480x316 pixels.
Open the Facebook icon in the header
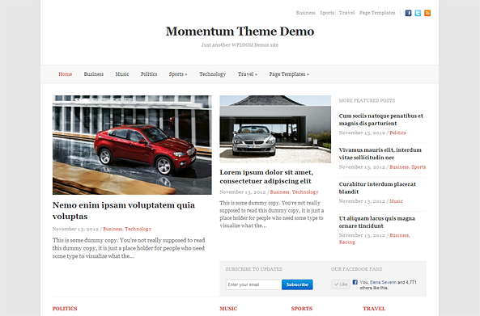pos(408,13)
